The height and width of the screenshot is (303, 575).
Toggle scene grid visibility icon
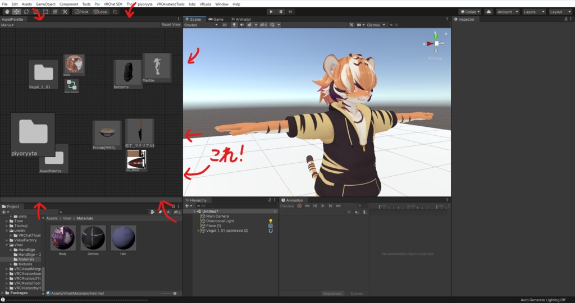272,25
